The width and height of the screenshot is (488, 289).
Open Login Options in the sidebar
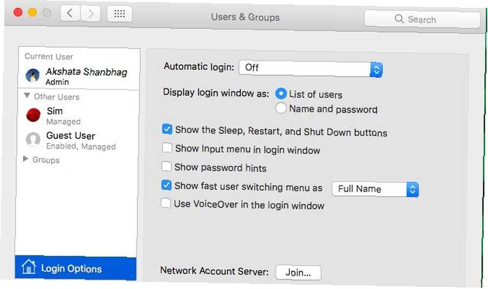tap(75, 268)
